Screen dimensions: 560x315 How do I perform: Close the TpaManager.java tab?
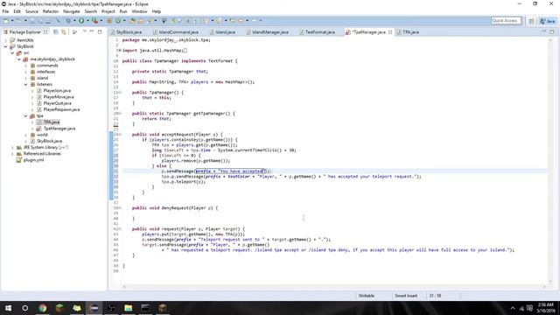click(390, 32)
